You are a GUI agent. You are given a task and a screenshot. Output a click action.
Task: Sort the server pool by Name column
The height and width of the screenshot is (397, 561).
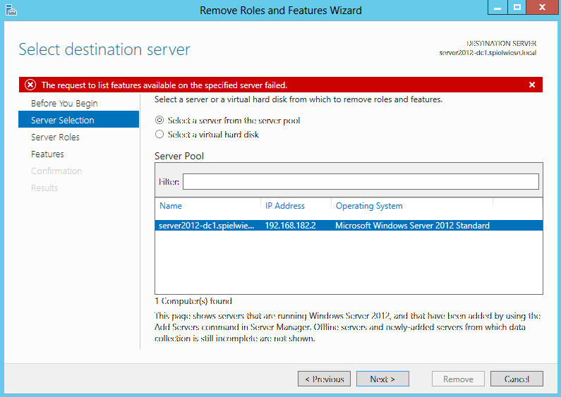[x=171, y=206]
